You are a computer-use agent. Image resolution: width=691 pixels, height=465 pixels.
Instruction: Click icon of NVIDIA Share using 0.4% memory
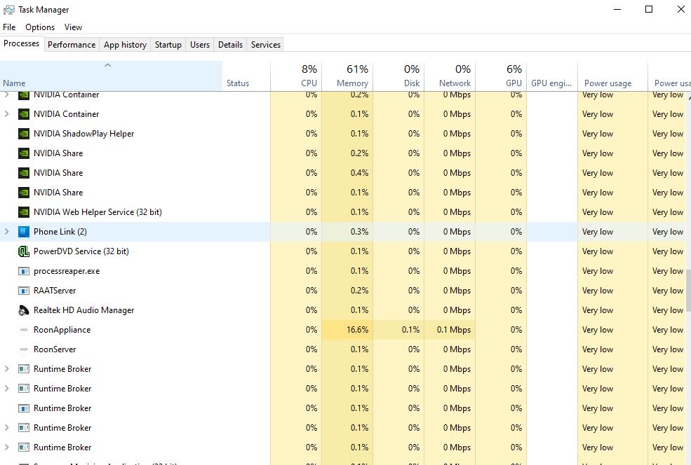(24, 173)
